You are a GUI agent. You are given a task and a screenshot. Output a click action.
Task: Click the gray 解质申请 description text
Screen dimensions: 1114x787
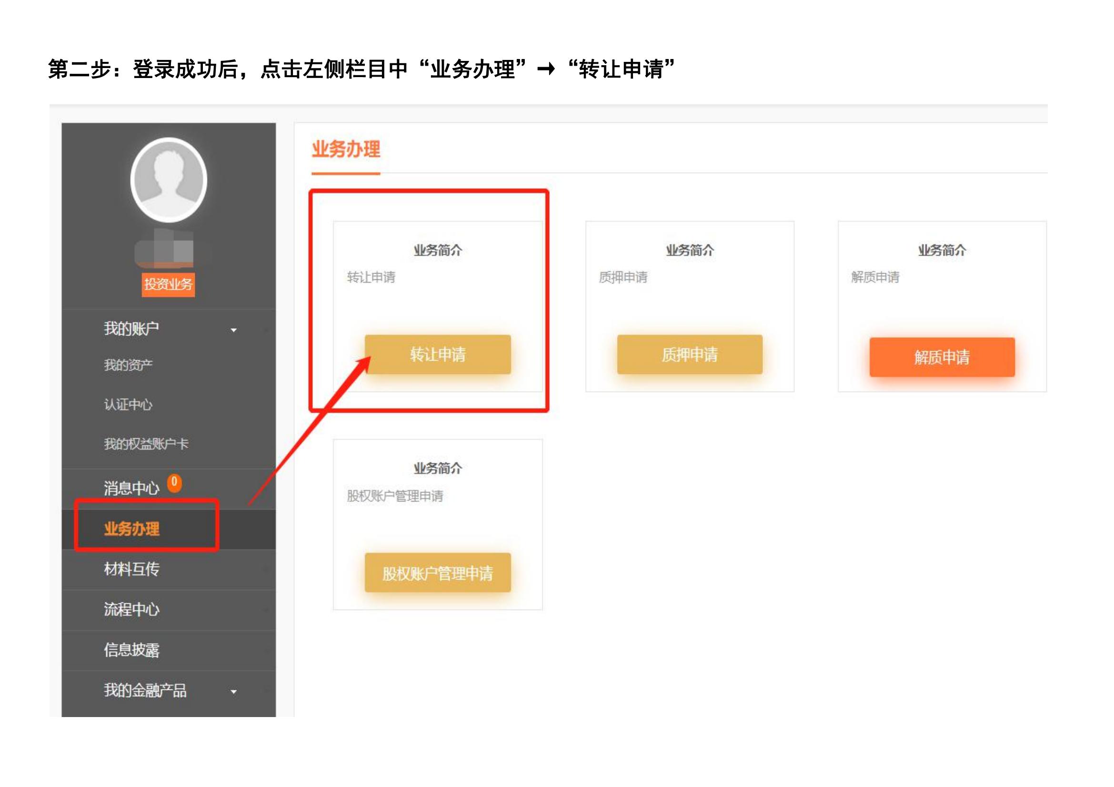tap(875, 277)
